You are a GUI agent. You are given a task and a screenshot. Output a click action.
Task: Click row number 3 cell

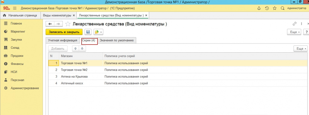pyautogui.click(x=53, y=77)
